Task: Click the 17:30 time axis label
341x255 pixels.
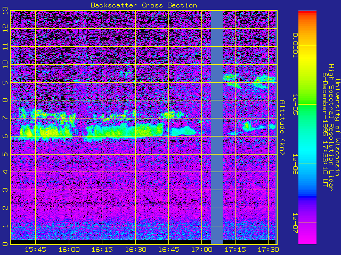Action: (x=268, y=250)
